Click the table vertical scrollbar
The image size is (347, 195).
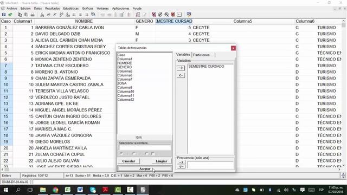(343, 93)
